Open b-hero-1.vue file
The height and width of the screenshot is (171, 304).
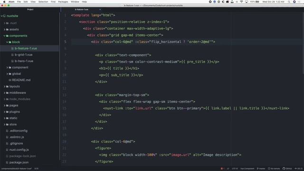click(24, 61)
